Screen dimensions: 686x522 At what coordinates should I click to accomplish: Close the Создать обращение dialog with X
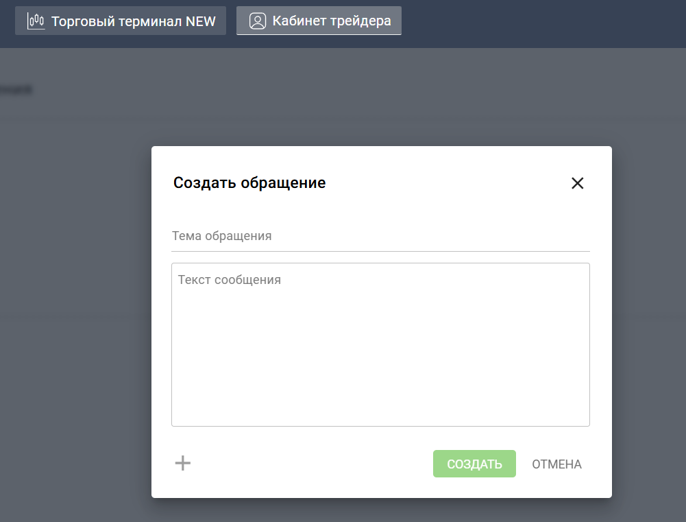(x=577, y=183)
